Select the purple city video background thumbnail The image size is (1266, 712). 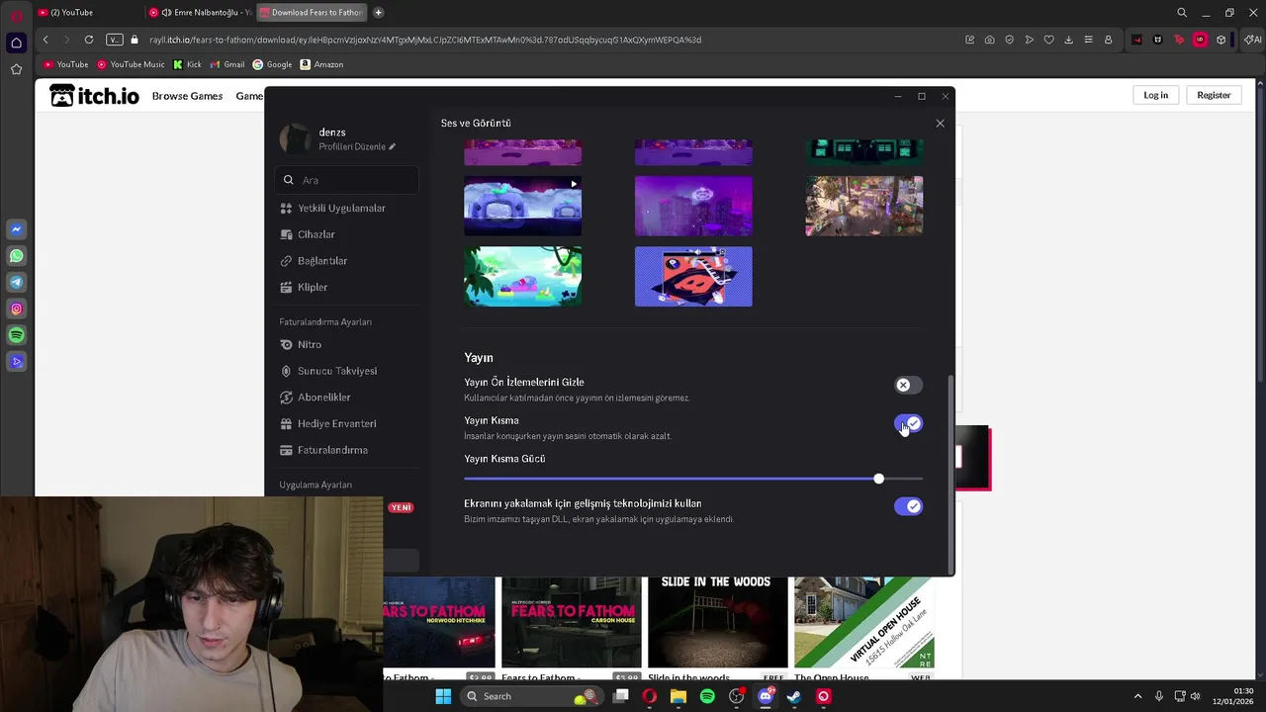pos(693,206)
